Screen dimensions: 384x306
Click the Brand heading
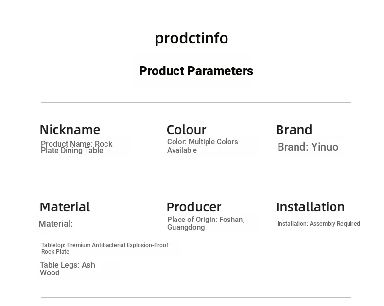(294, 130)
